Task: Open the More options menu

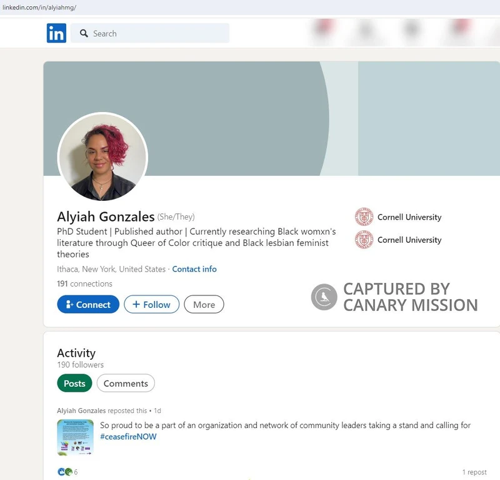Action: (204, 304)
